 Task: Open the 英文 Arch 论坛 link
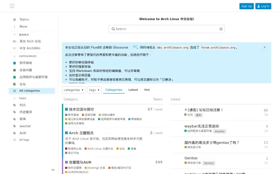click(x=30, y=41)
